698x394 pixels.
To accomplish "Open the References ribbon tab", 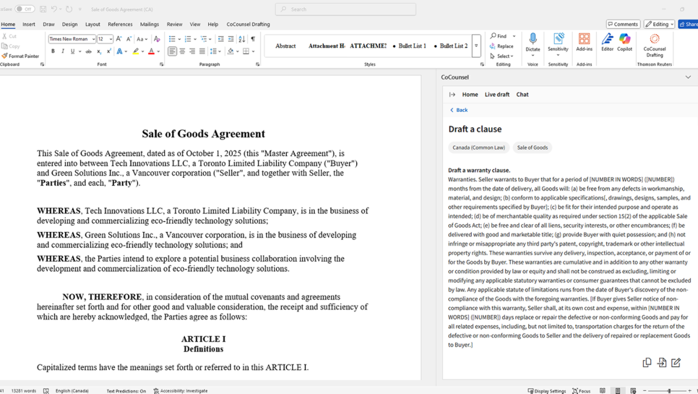I will click(x=120, y=25).
